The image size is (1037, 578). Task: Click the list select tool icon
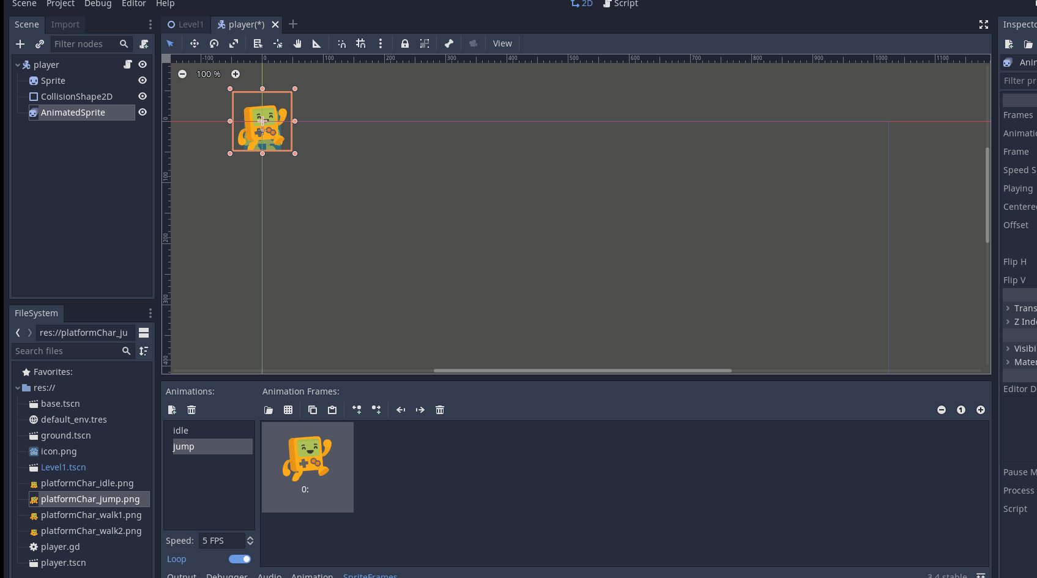pyautogui.click(x=258, y=43)
